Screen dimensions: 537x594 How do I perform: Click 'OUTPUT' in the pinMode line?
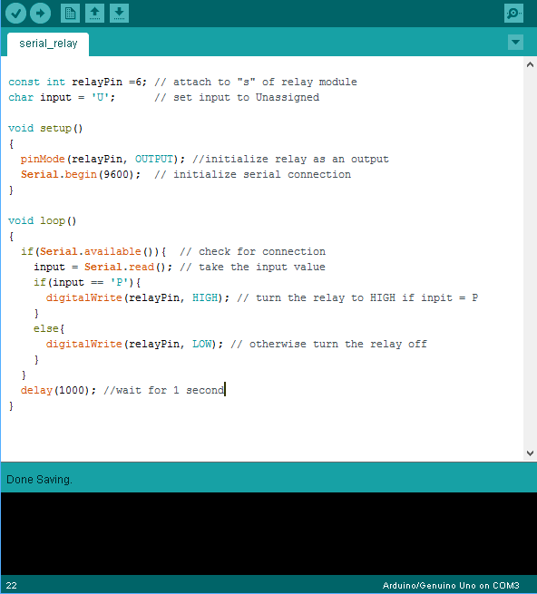[154, 159]
